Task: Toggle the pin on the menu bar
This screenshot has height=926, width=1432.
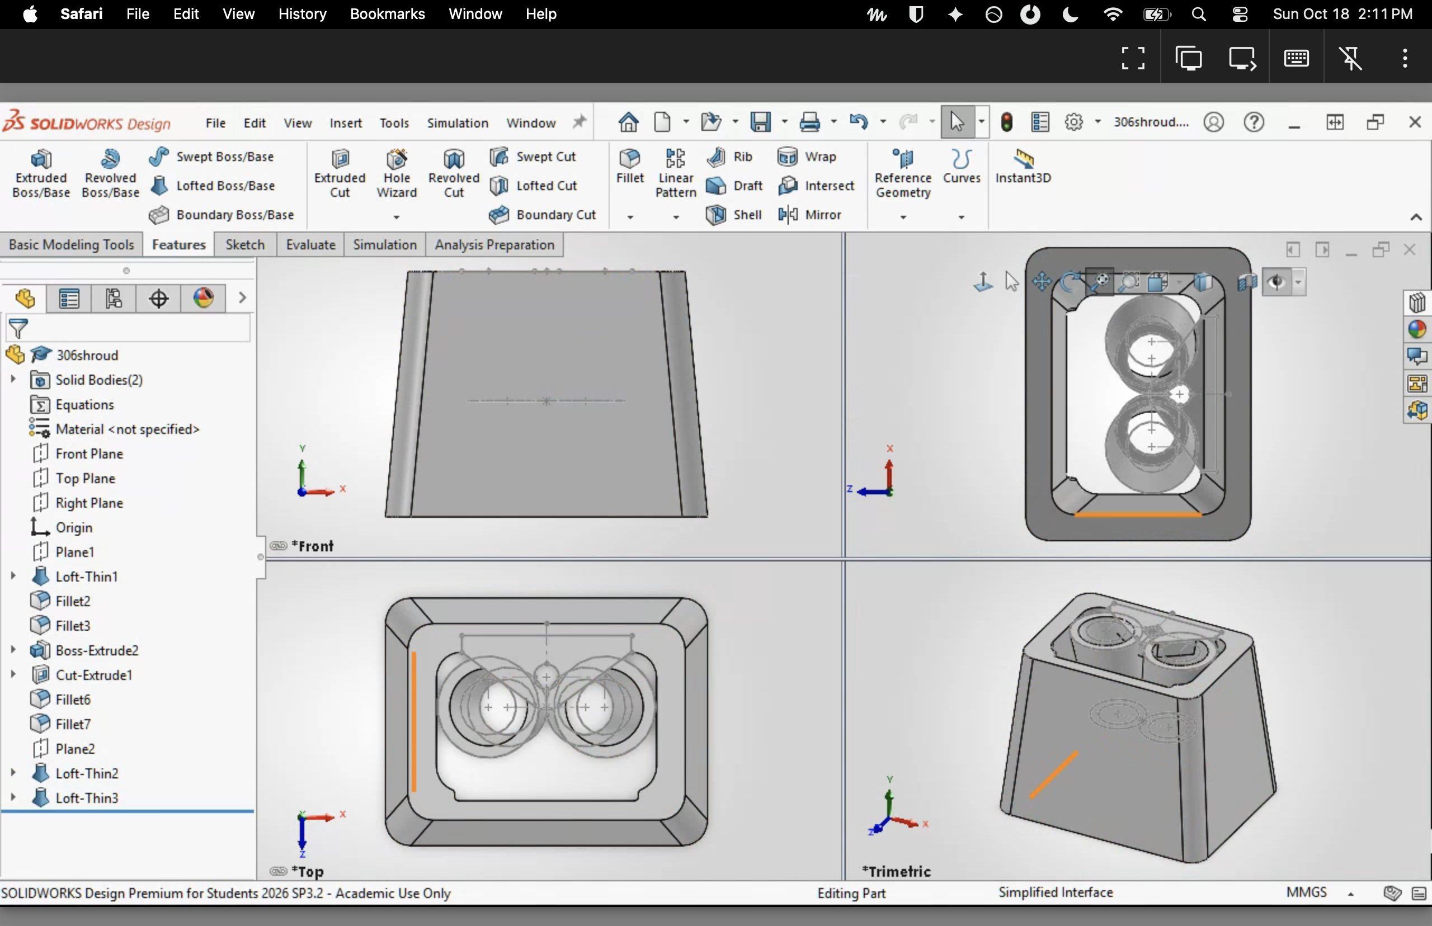Action: coord(578,122)
